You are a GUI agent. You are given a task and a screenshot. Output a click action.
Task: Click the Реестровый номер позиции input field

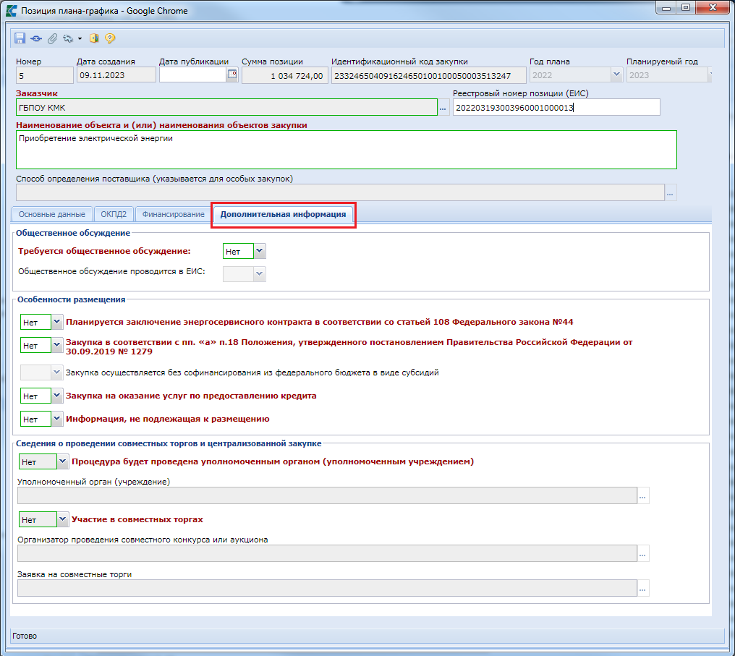click(556, 108)
